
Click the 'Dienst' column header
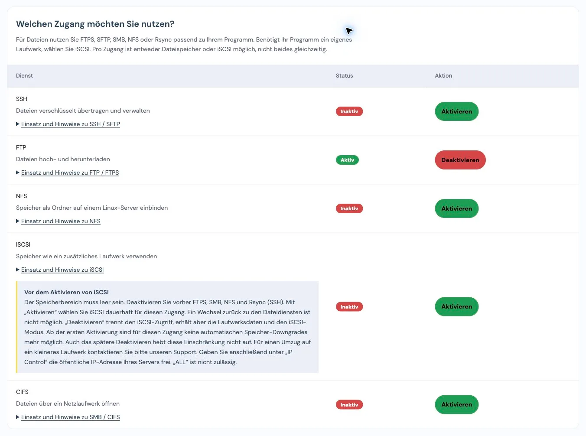24,75
